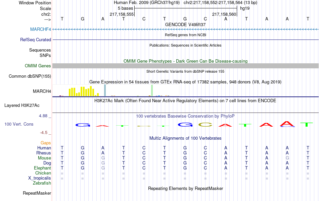Select the RefSeq Curated track label
The image size is (319, 201).
(x=36, y=40)
